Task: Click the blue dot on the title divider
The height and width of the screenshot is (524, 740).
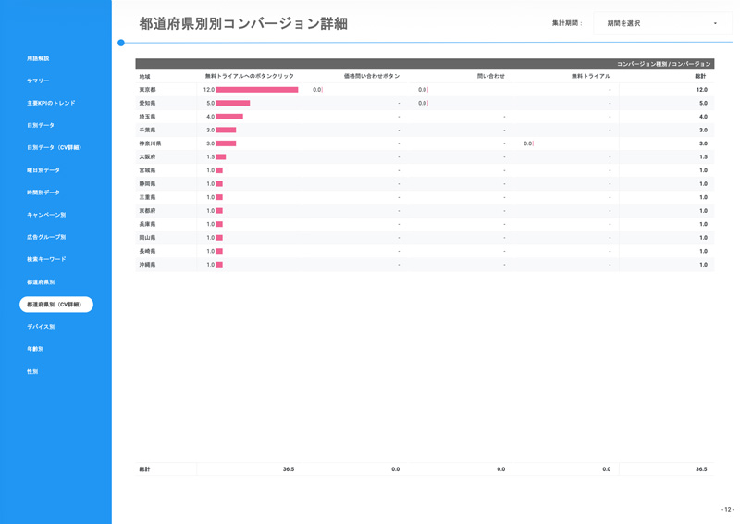Action: 121,43
